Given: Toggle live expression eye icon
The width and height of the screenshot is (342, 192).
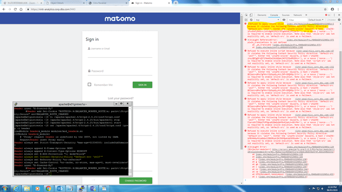Looking at the screenshot, I should [x=284, y=20].
